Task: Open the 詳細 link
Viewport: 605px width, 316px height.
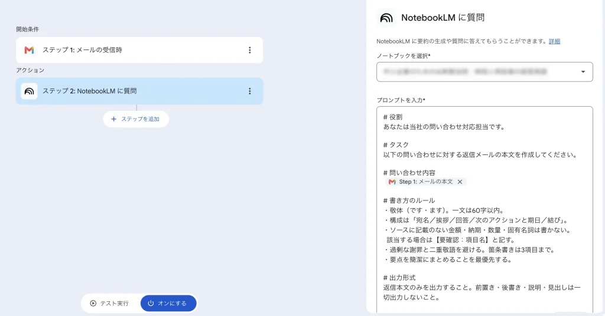Action: click(x=554, y=41)
